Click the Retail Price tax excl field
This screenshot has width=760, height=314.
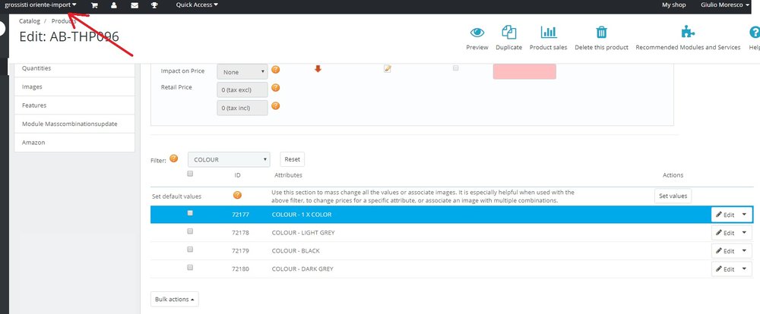pos(242,89)
